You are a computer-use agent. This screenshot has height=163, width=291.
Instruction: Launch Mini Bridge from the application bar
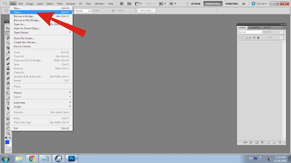[x=129, y=4]
